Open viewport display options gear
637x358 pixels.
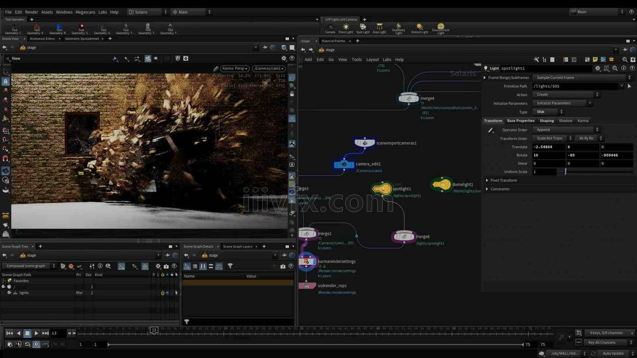click(x=284, y=59)
